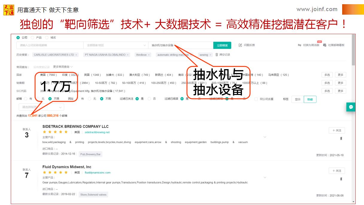Bookmark SIDETRACK BREWING COMPANY with flag icon
The height and width of the screenshot is (205, 364).
(x=341, y=139)
